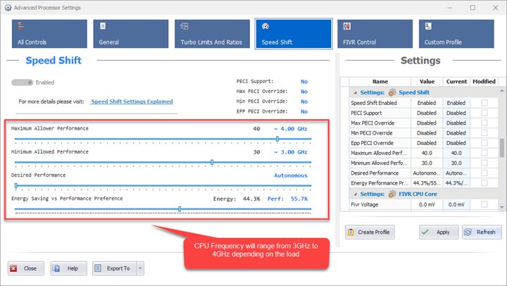507x286 pixels.
Task: Click the ~ 4.00 GHz frequency readout
Action: 290,129
